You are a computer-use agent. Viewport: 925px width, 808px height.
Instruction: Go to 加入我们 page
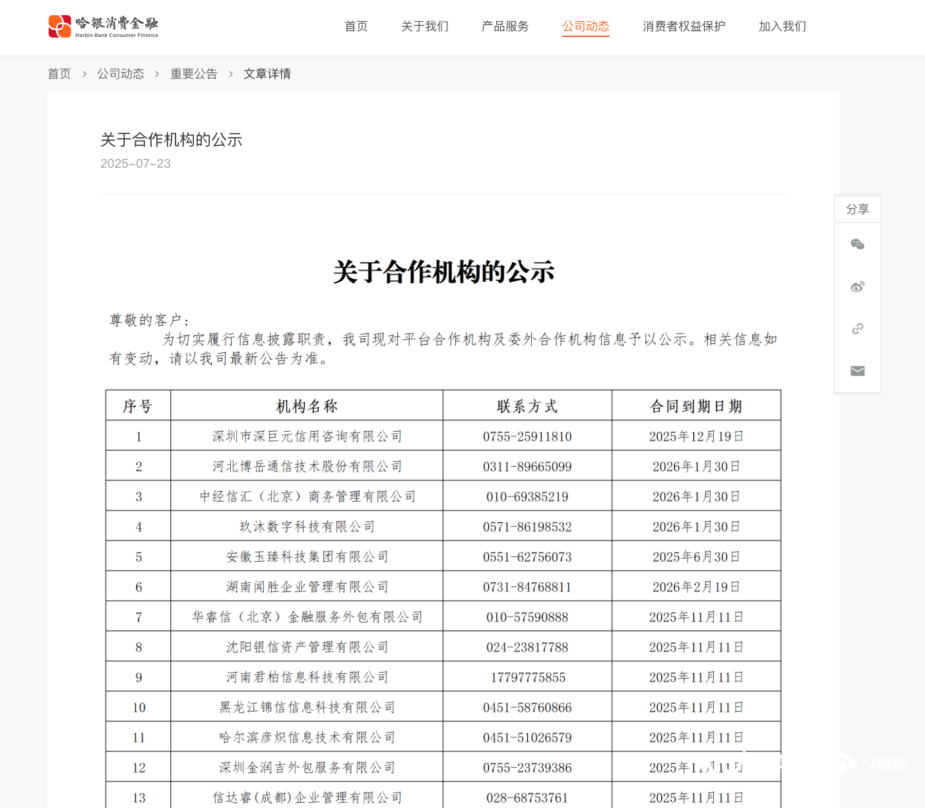[782, 26]
